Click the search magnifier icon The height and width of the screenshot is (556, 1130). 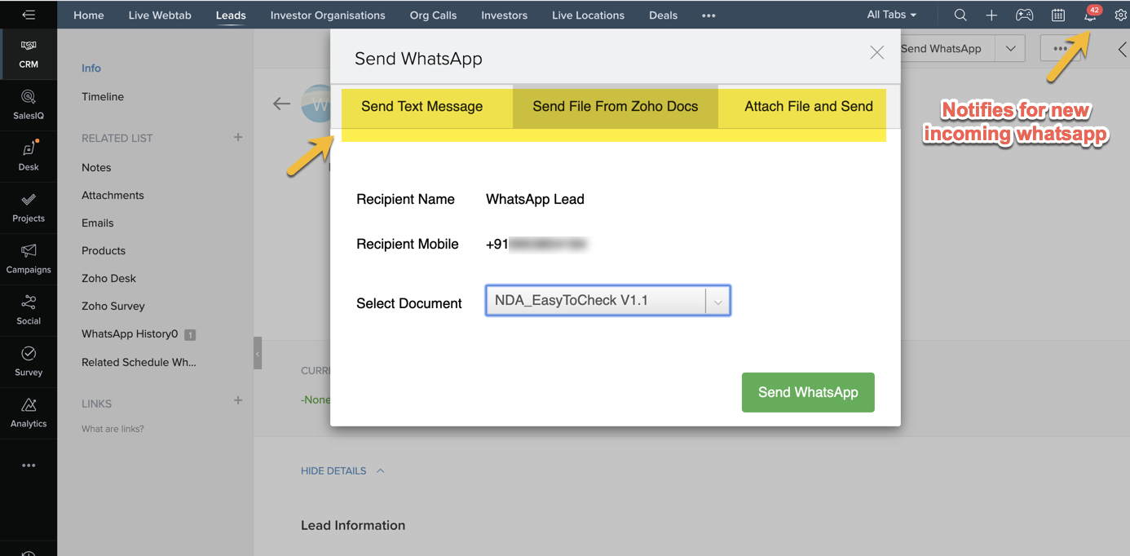(960, 15)
